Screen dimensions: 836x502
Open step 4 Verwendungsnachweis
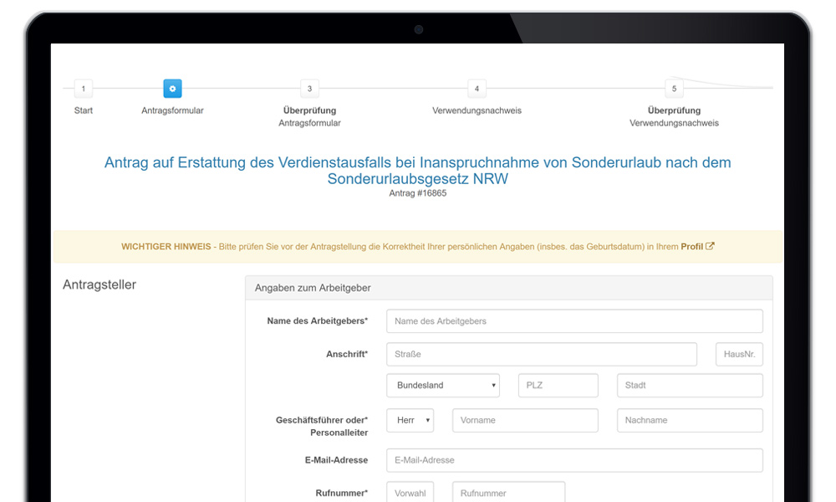point(477,89)
